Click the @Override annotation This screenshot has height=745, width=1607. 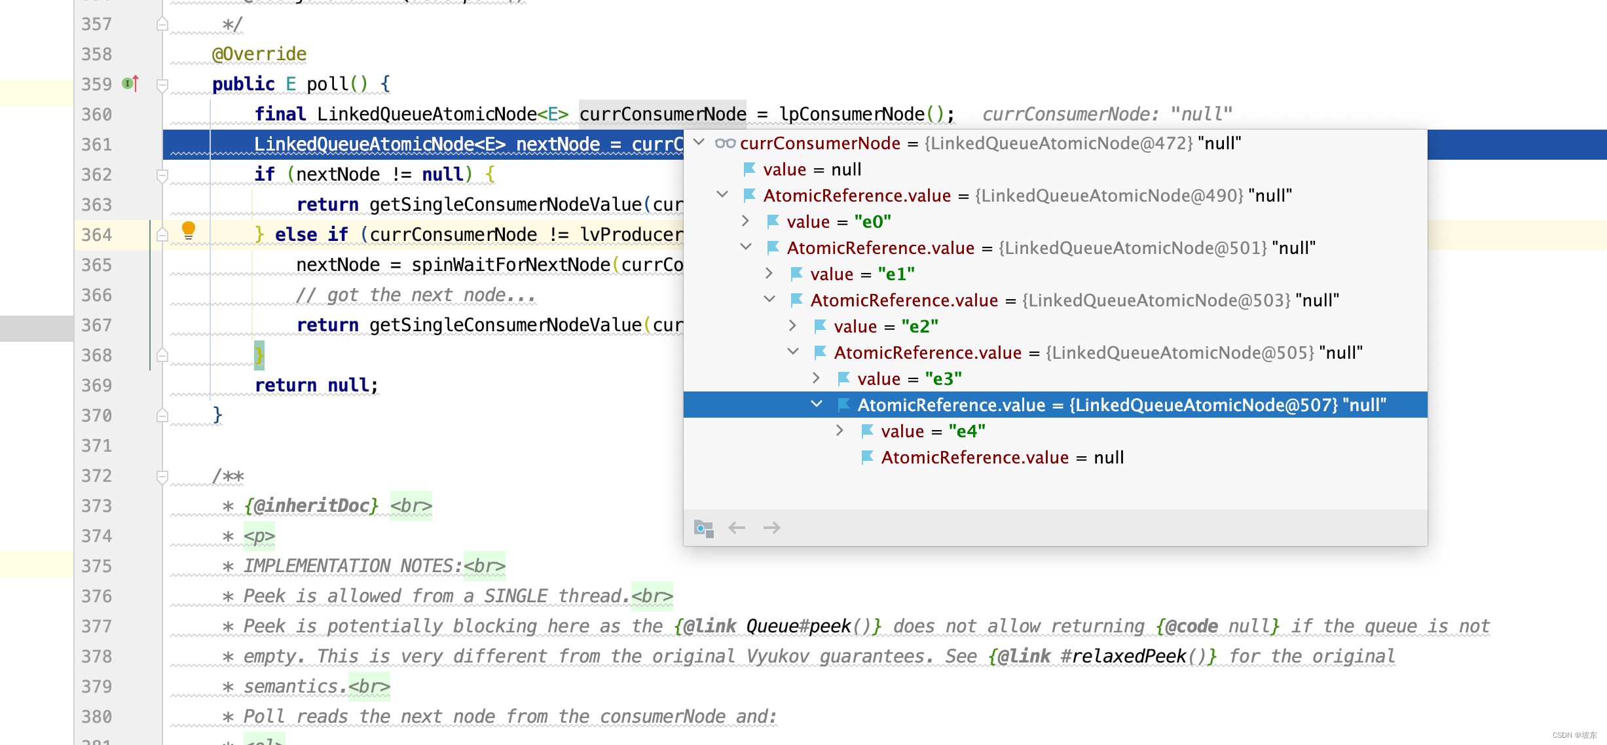pos(259,54)
